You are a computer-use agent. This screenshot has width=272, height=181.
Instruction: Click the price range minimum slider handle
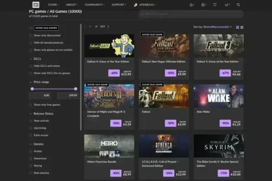click(32, 89)
